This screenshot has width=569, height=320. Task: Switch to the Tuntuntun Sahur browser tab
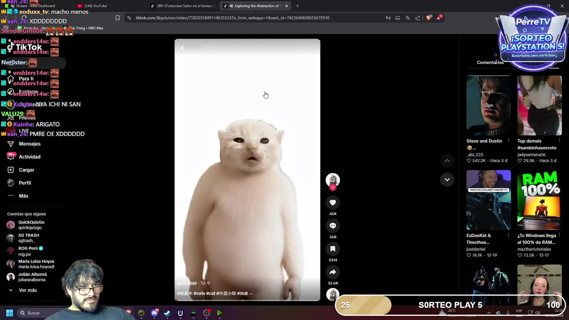pos(183,6)
